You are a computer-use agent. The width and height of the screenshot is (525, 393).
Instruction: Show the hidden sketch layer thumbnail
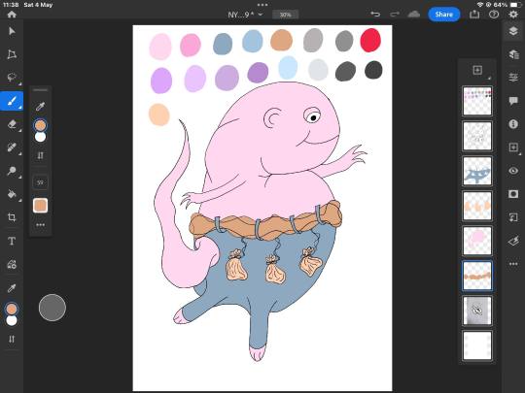coord(477,311)
